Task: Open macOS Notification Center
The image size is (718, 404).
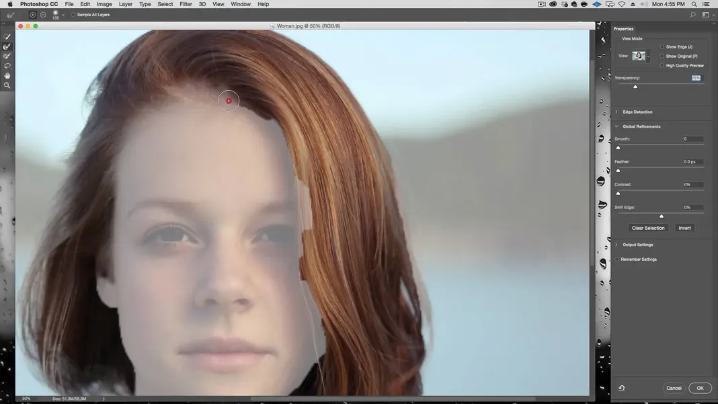Action: point(707,4)
